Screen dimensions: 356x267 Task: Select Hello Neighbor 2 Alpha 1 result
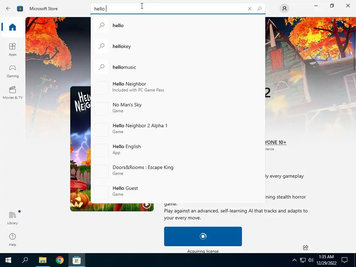pyautogui.click(x=178, y=130)
